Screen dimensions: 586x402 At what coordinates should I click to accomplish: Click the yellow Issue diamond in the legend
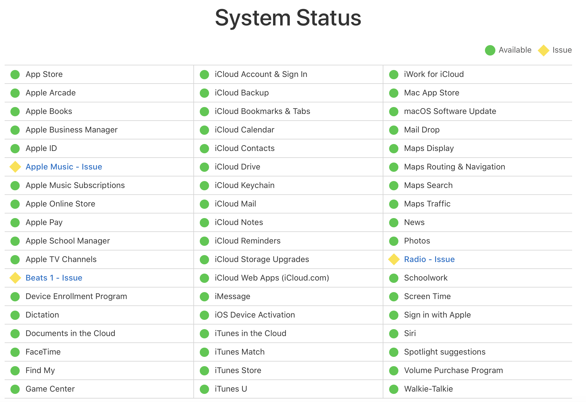[x=543, y=50]
